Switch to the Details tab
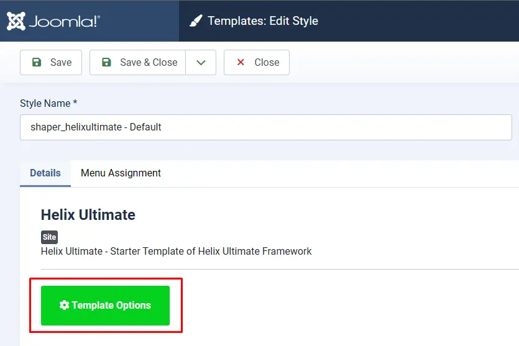The image size is (519, 346). 45,173
